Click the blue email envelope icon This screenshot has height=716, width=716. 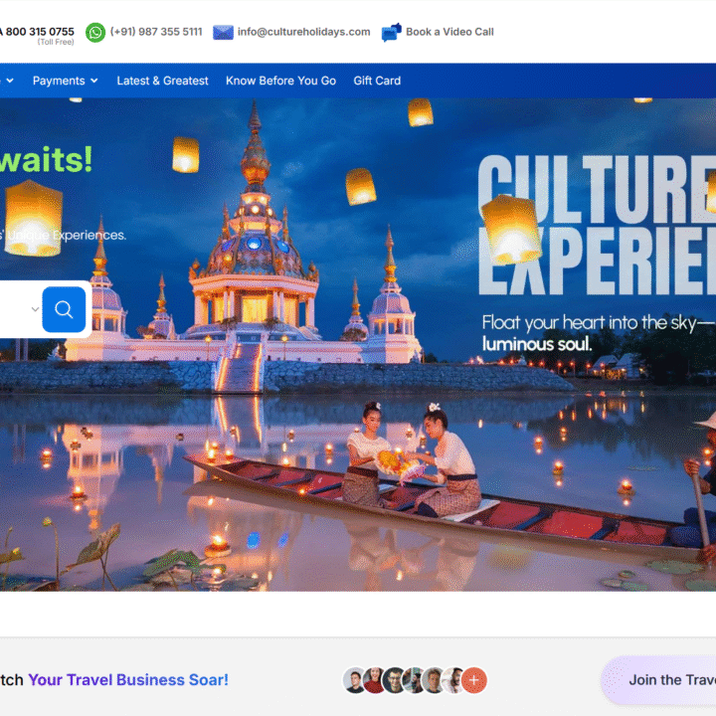[x=223, y=32]
